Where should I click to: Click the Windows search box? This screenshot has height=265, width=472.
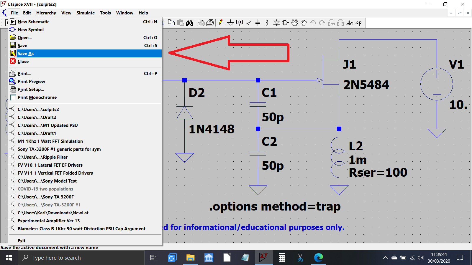(81, 258)
